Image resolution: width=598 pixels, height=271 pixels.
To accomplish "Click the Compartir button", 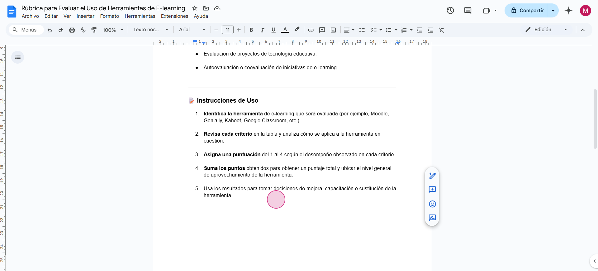I will tap(526, 11).
